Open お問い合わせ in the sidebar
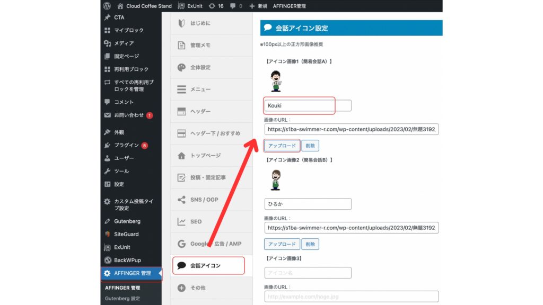 click(x=129, y=115)
